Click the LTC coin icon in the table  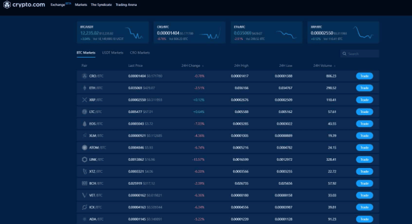point(85,112)
